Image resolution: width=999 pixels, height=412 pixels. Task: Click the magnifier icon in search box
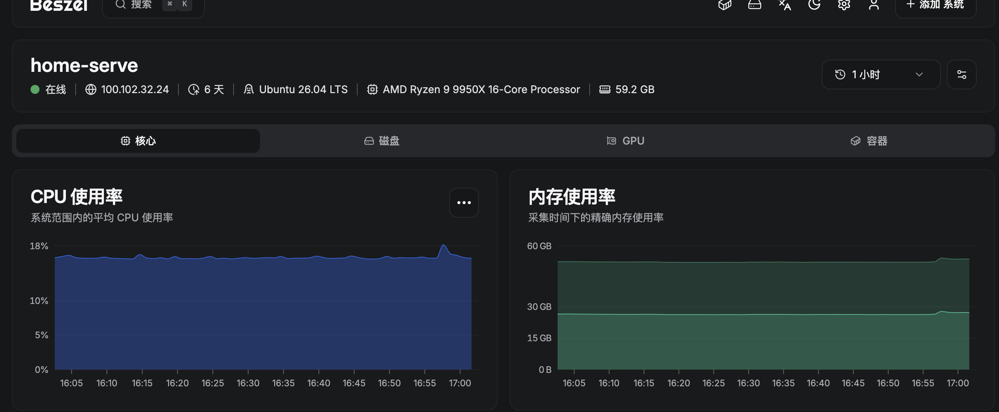coord(121,4)
